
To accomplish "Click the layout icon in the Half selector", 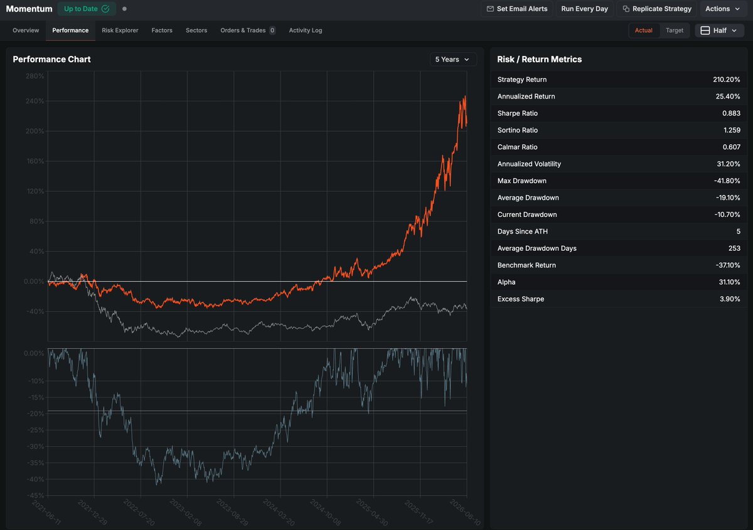I will coord(705,30).
